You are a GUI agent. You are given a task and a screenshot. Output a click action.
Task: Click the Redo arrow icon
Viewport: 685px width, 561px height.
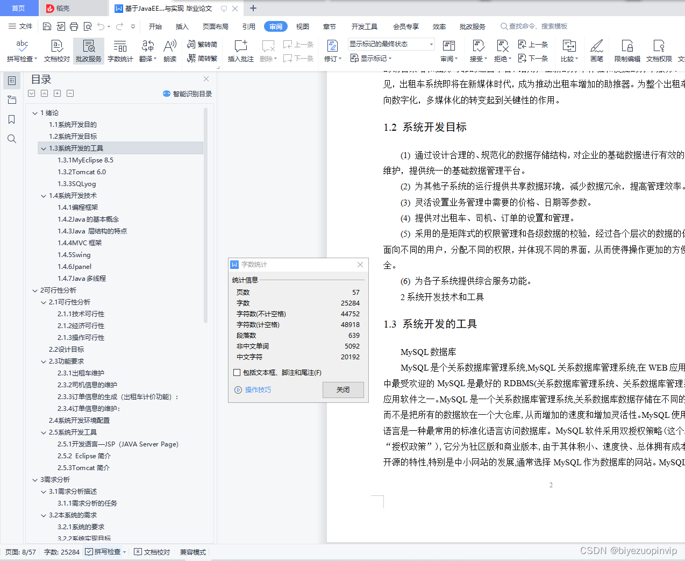(119, 26)
